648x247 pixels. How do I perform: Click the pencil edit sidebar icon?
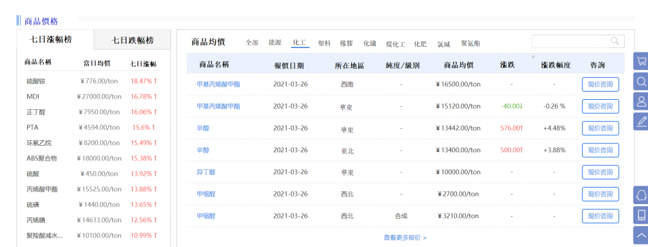(641, 121)
